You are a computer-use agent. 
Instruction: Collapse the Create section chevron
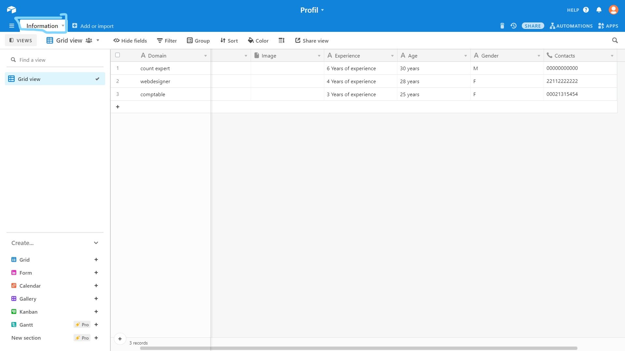coord(96,243)
